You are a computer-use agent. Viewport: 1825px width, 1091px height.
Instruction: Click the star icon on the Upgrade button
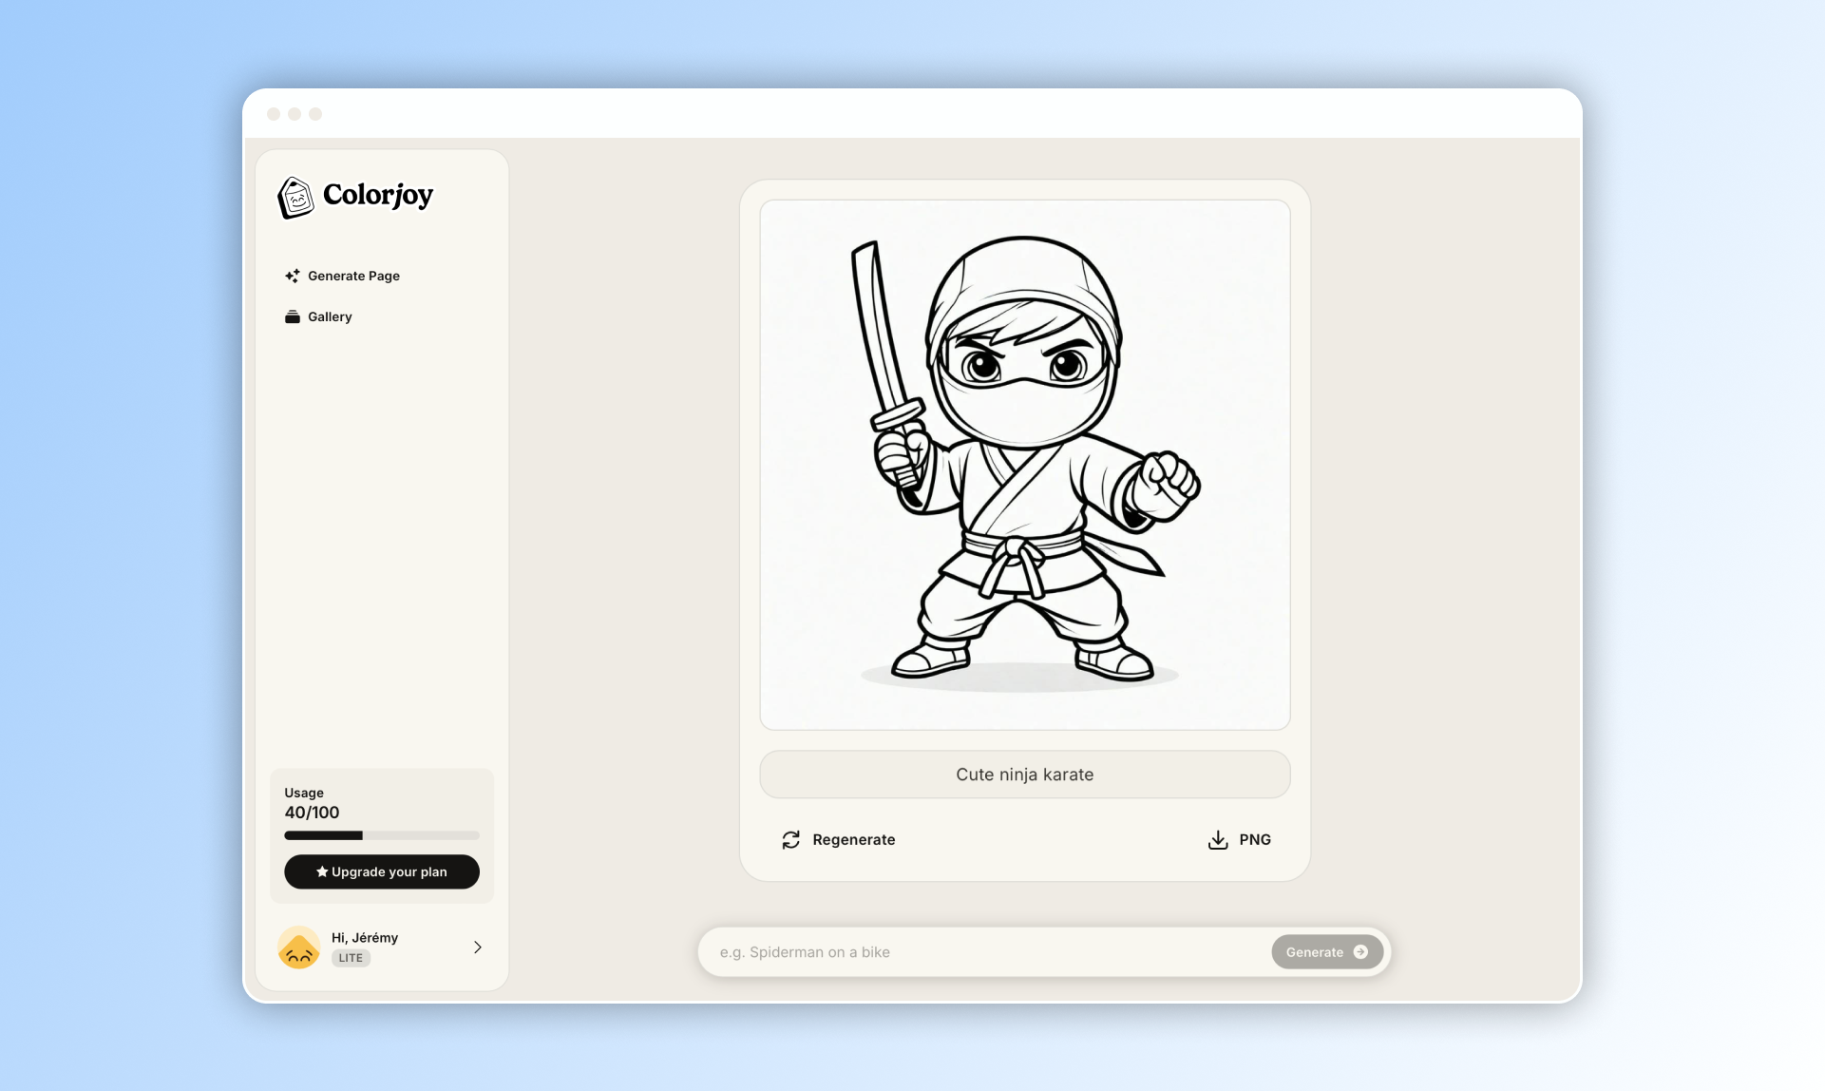[x=322, y=871]
